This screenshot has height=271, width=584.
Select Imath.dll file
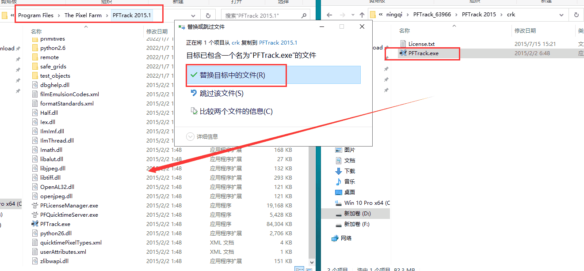point(51,150)
